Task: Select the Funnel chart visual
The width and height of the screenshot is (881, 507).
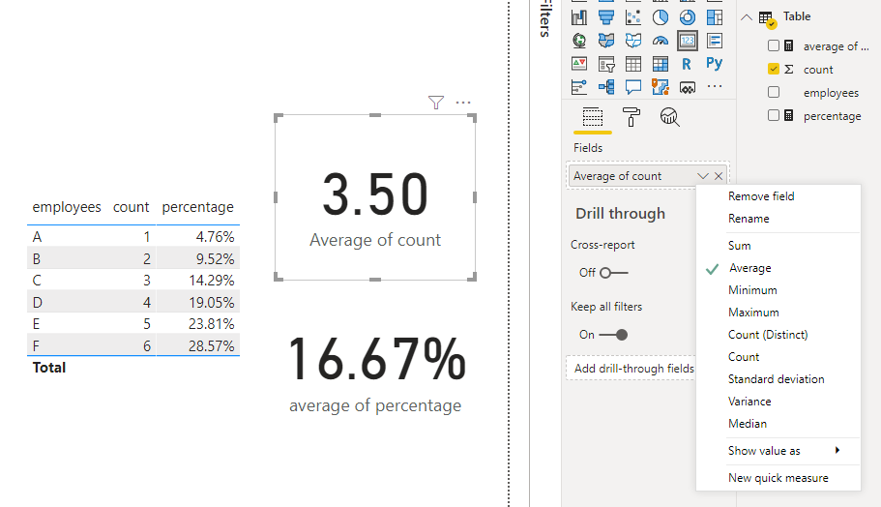Action: click(x=606, y=17)
